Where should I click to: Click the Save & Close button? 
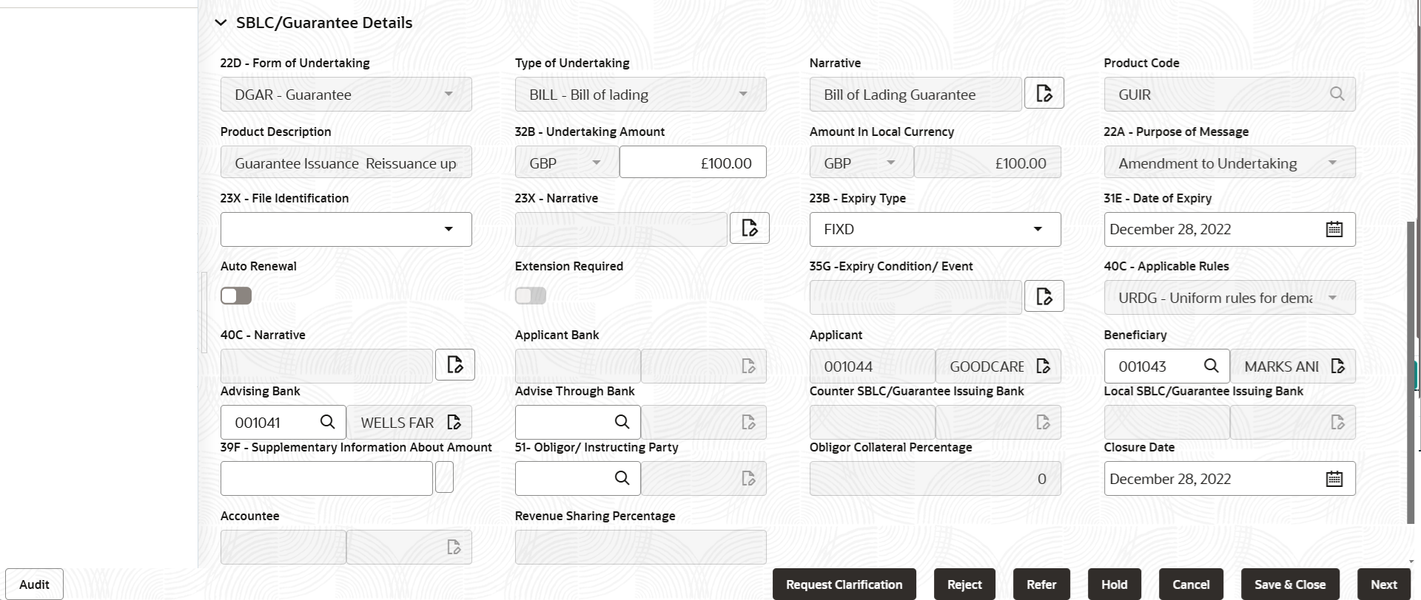(x=1290, y=584)
